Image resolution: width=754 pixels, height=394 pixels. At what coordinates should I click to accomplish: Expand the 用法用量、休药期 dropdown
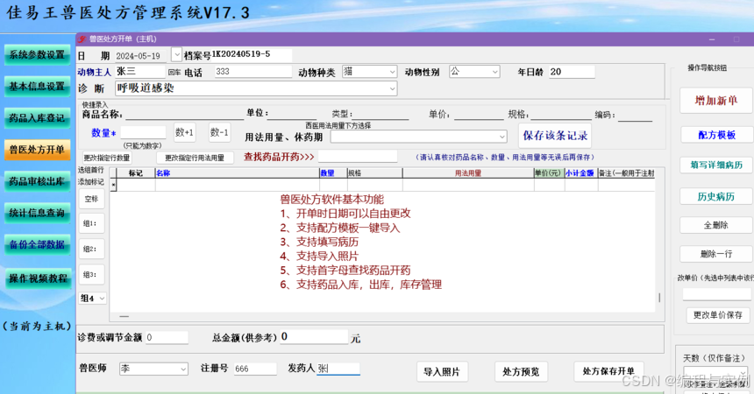501,137
